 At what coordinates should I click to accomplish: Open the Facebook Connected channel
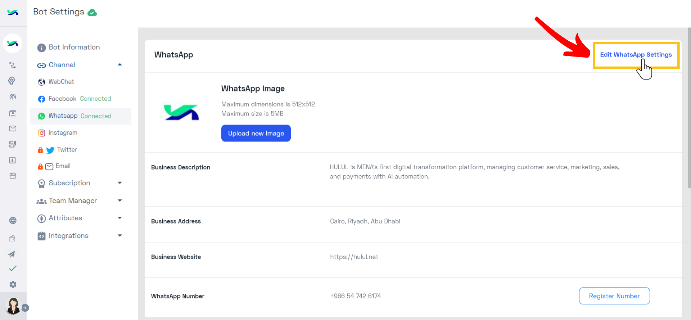point(74,99)
